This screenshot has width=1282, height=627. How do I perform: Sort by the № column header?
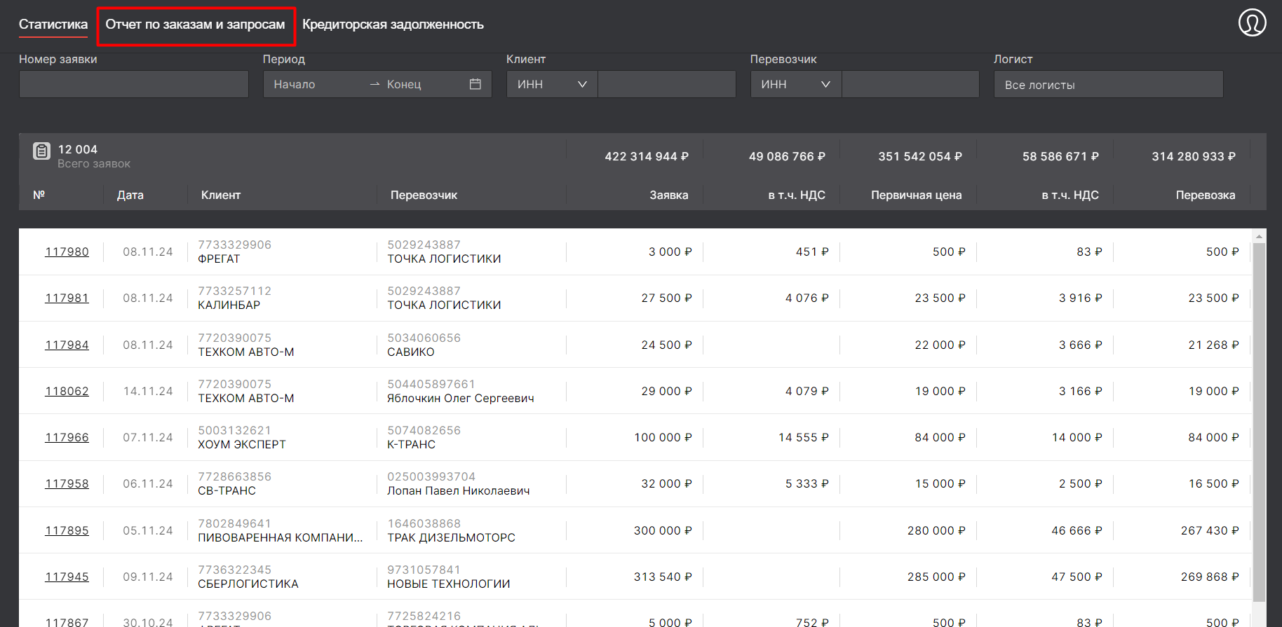pos(39,195)
